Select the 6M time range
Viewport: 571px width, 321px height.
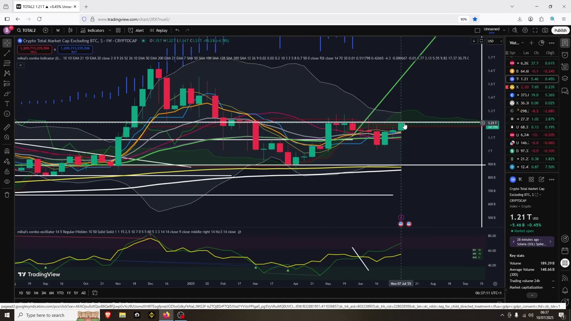51,293
